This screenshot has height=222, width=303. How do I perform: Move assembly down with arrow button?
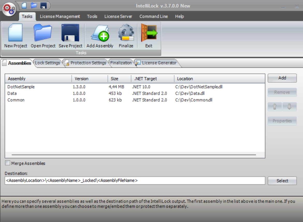pyautogui.click(x=289, y=106)
